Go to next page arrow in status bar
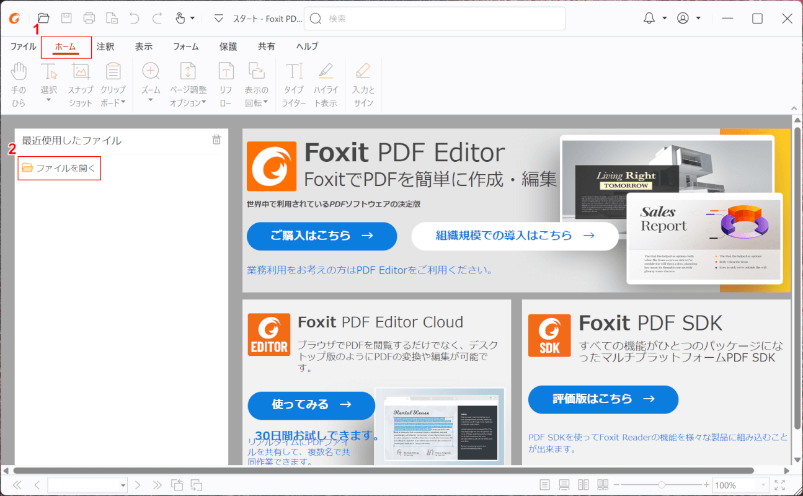This screenshot has height=496, width=803. pyautogui.click(x=138, y=485)
